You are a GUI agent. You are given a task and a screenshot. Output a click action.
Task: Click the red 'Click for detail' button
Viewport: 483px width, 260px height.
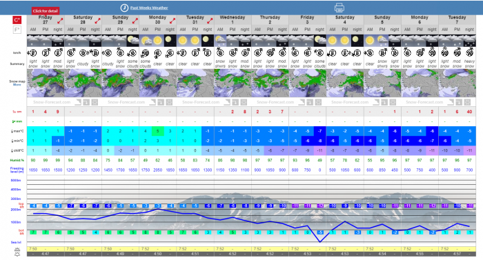(x=46, y=11)
